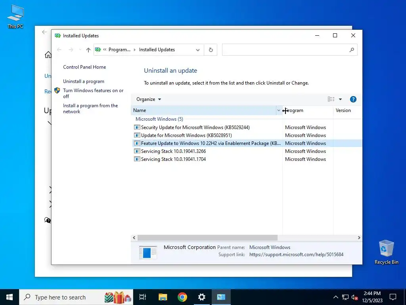Viewport: 406px width, 305px height.
Task: Select the Recycle Bin desktop icon
Action: pos(386,252)
